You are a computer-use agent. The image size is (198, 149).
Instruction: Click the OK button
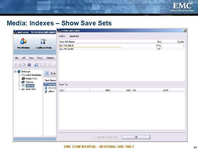tap(136, 137)
